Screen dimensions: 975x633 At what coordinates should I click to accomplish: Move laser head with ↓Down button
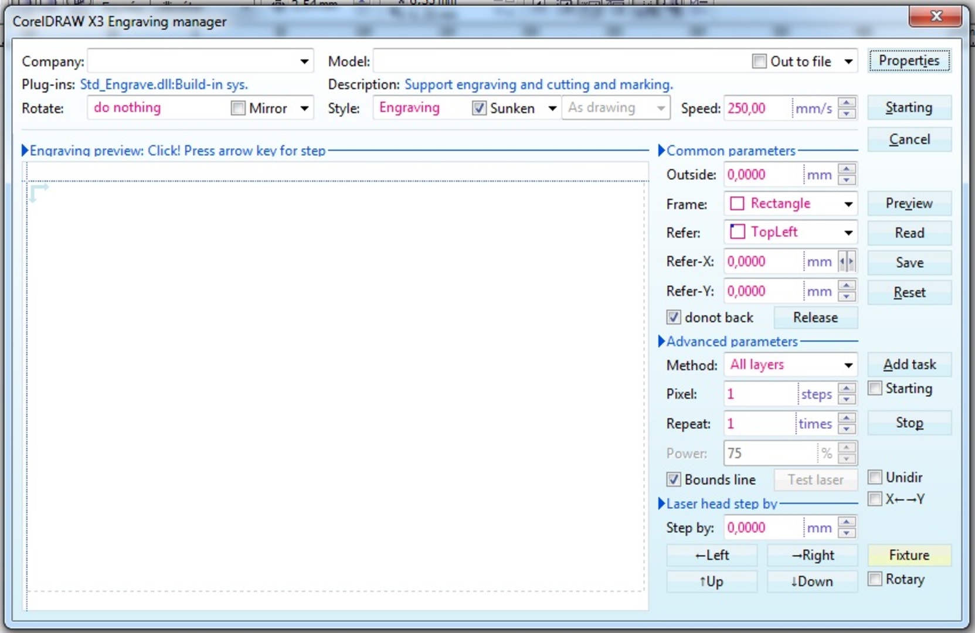point(813,581)
